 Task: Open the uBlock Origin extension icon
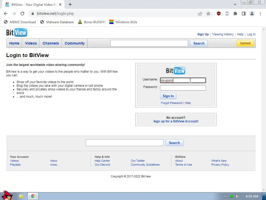tap(219, 14)
